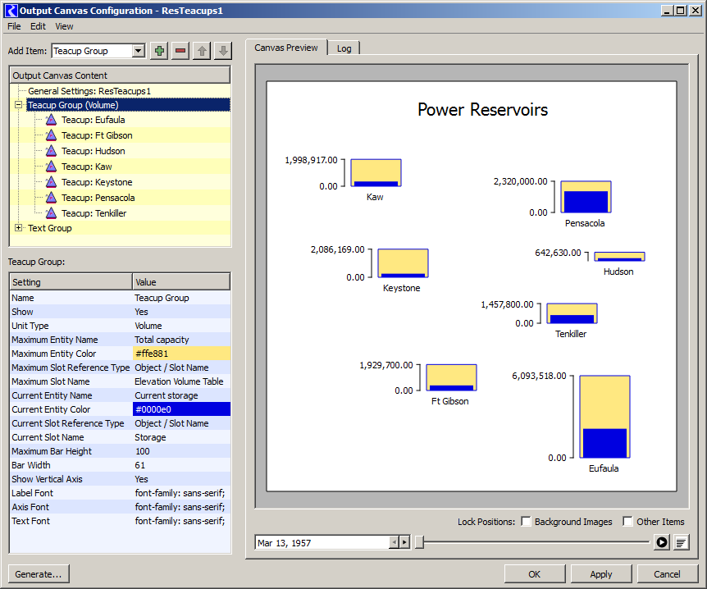This screenshot has height=589, width=707.
Task: Click the Value column header
Action: click(181, 282)
